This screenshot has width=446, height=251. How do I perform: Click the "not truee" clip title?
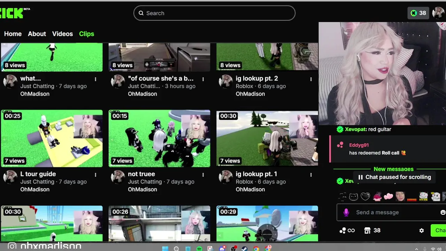pyautogui.click(x=141, y=174)
